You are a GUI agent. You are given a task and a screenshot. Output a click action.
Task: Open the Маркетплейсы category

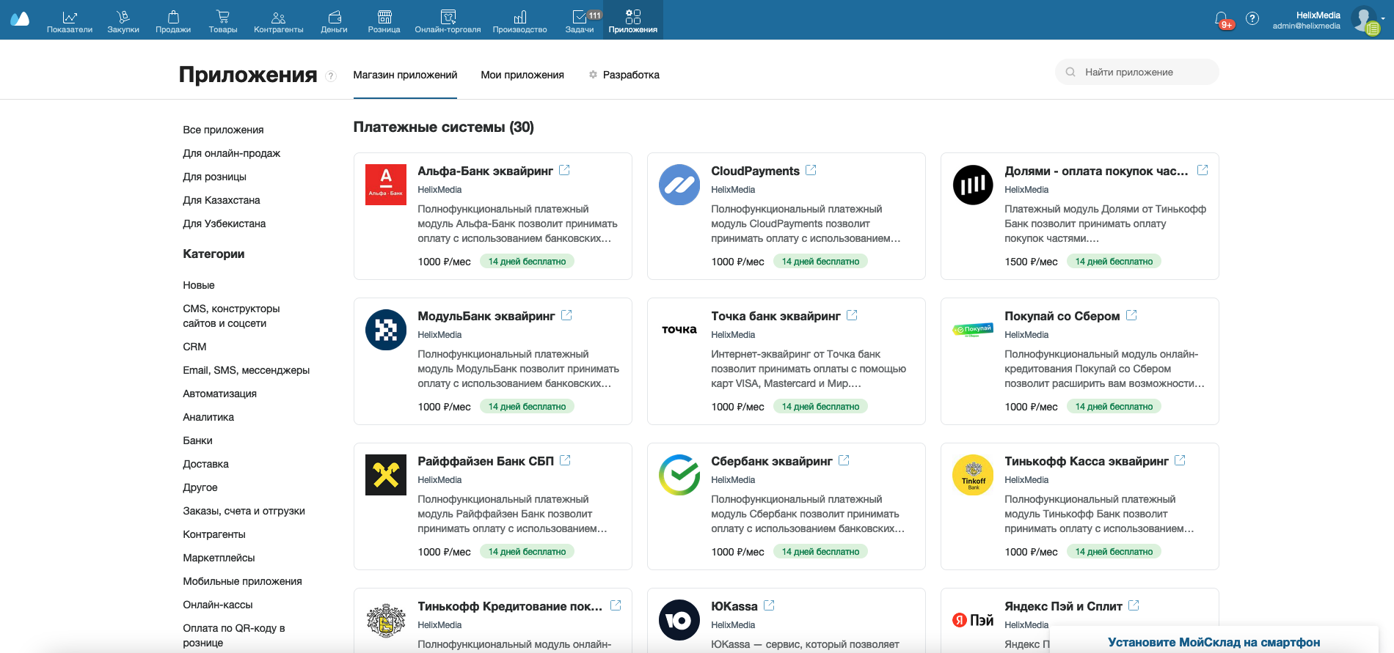[219, 558]
